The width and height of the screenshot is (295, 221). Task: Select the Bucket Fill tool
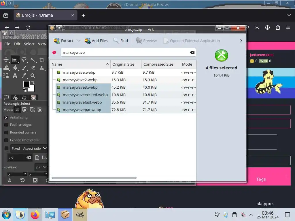point(15,68)
